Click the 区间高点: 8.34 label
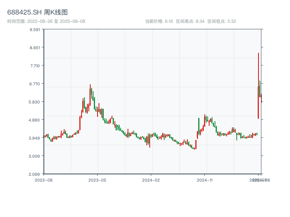This screenshot has height=217, width=290. pos(190,21)
